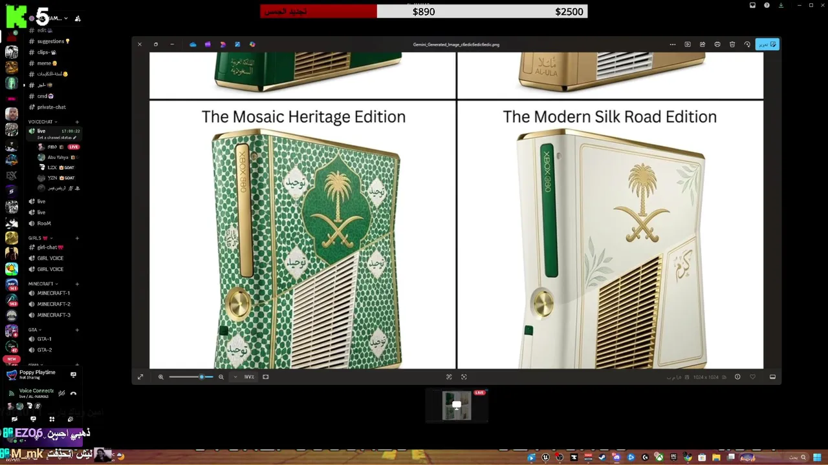
Task: Join the GTA-1 voice channel
Action: tap(44, 339)
